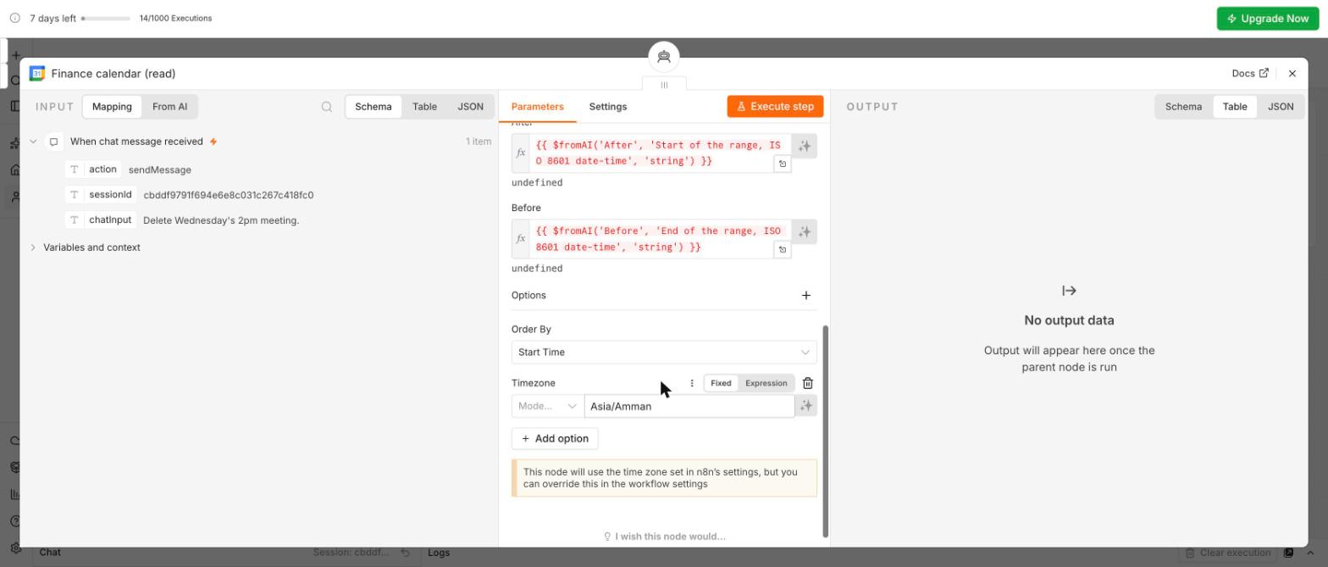Open the Docs link
1328x567 pixels.
point(1250,74)
